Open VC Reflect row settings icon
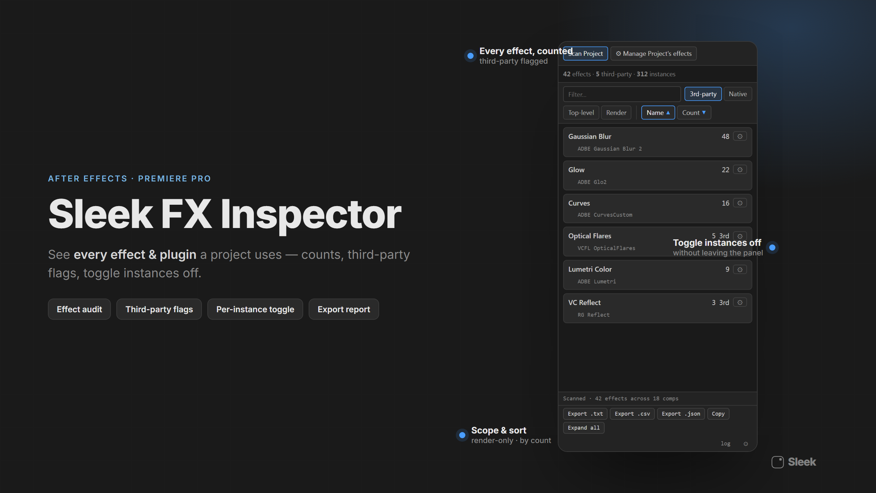 point(740,302)
